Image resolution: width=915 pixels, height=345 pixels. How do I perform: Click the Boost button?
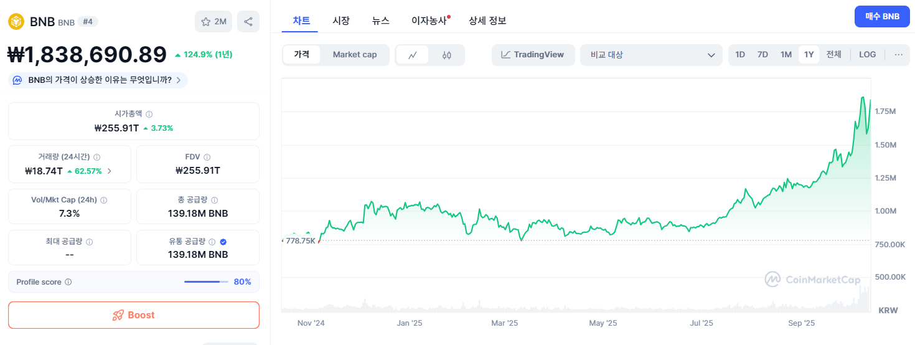click(x=134, y=315)
